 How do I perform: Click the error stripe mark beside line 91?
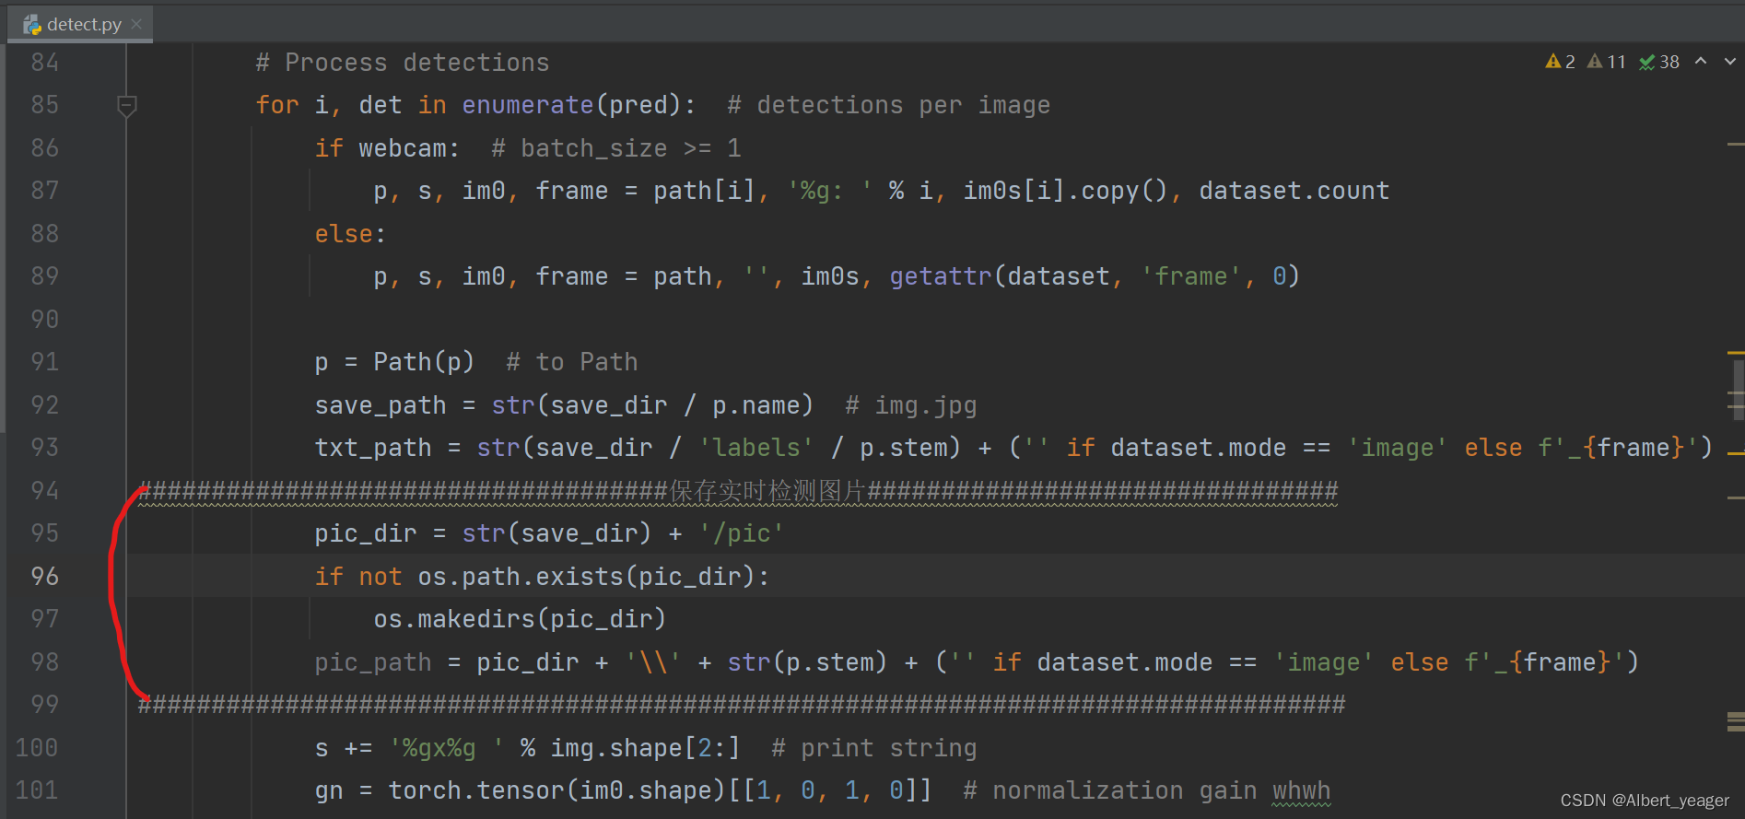[1736, 353]
